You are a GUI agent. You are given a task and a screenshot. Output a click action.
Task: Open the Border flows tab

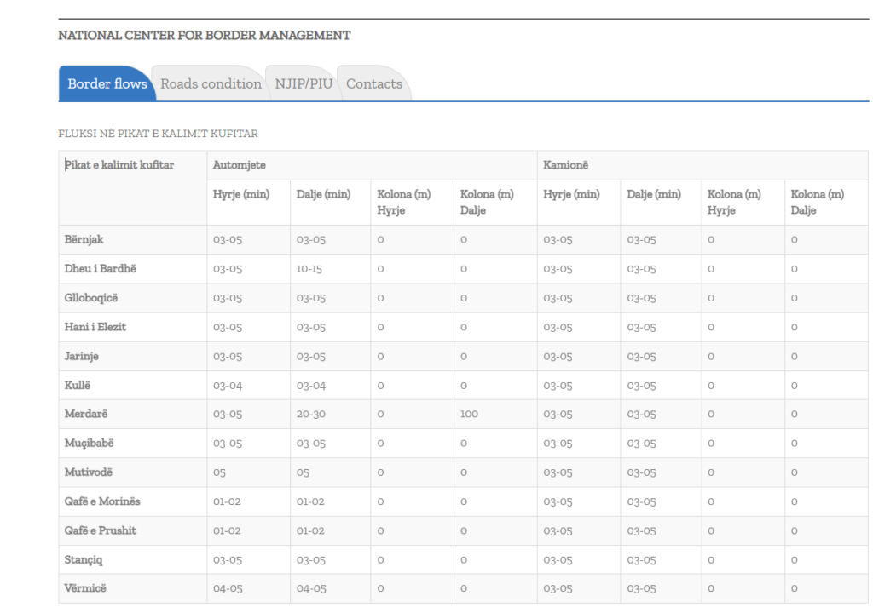[107, 83]
